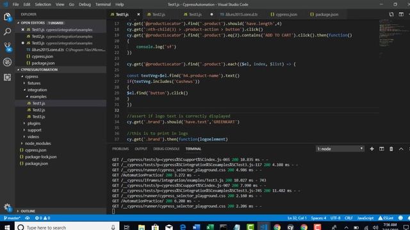Screen dimensions: 410x230
Task: Open Windows Start menu
Action: [7, 227]
